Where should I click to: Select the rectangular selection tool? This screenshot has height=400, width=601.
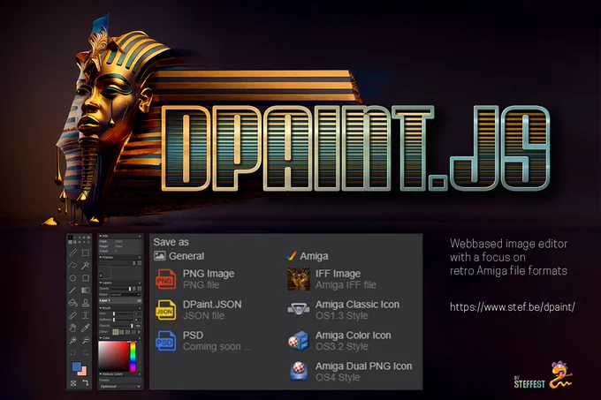coord(86,253)
